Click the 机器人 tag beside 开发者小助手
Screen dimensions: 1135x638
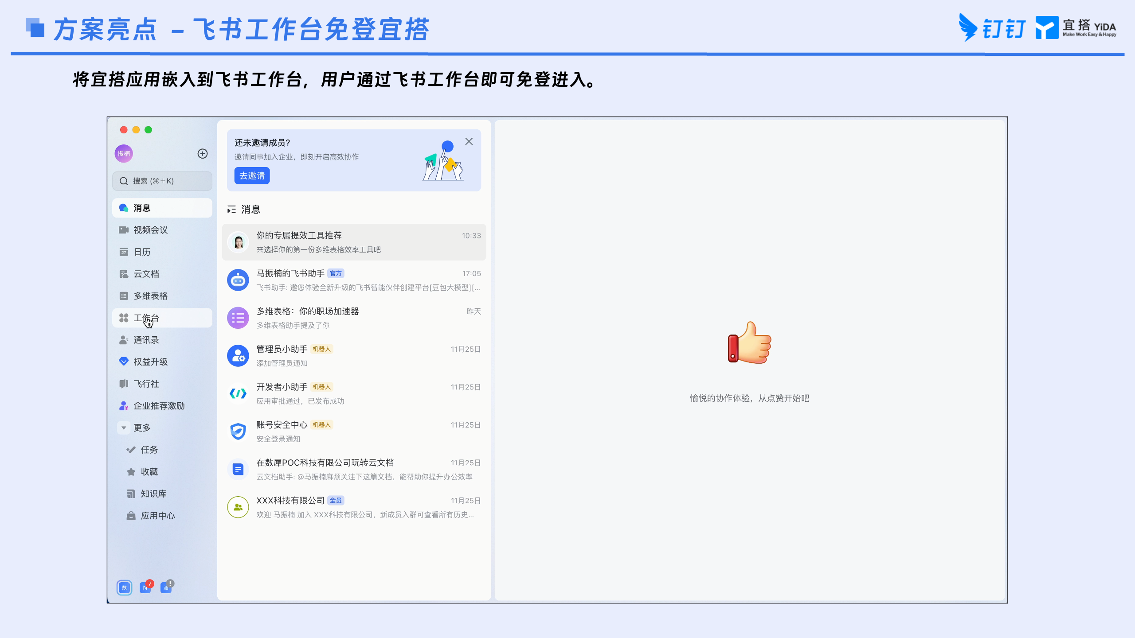(321, 387)
